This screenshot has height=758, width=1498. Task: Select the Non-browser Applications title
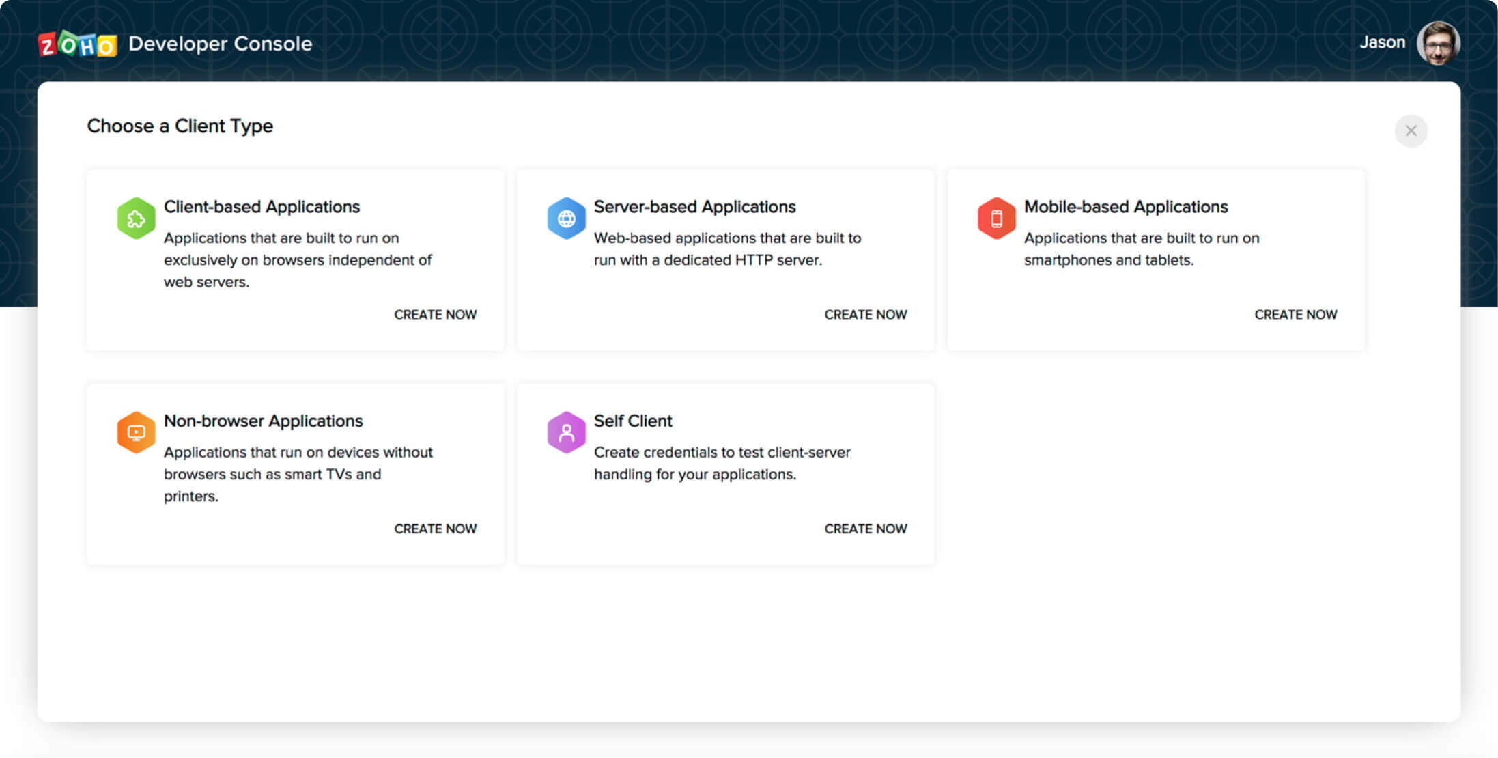tap(263, 421)
